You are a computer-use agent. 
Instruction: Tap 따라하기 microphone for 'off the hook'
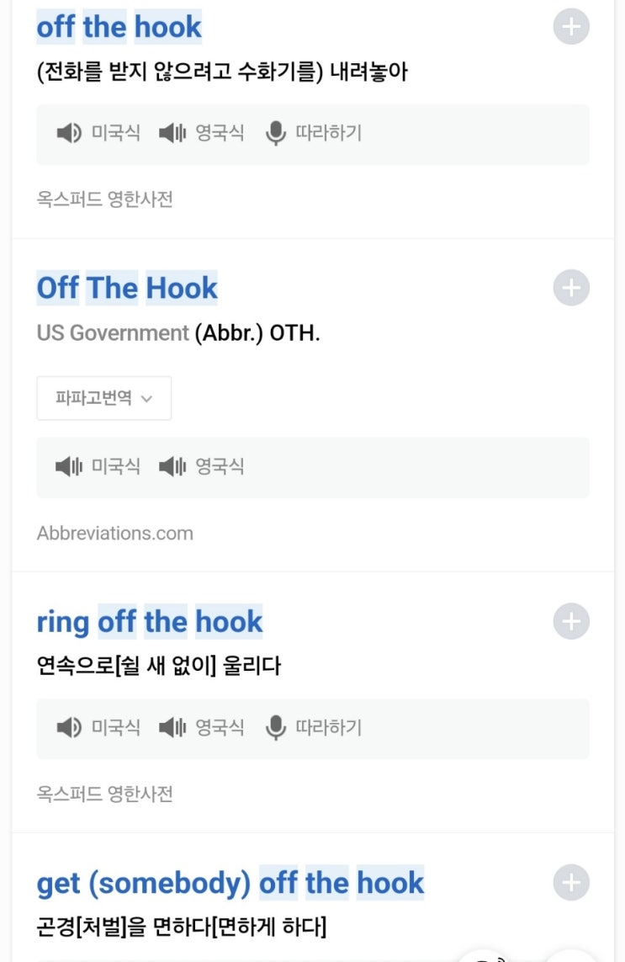(314, 132)
